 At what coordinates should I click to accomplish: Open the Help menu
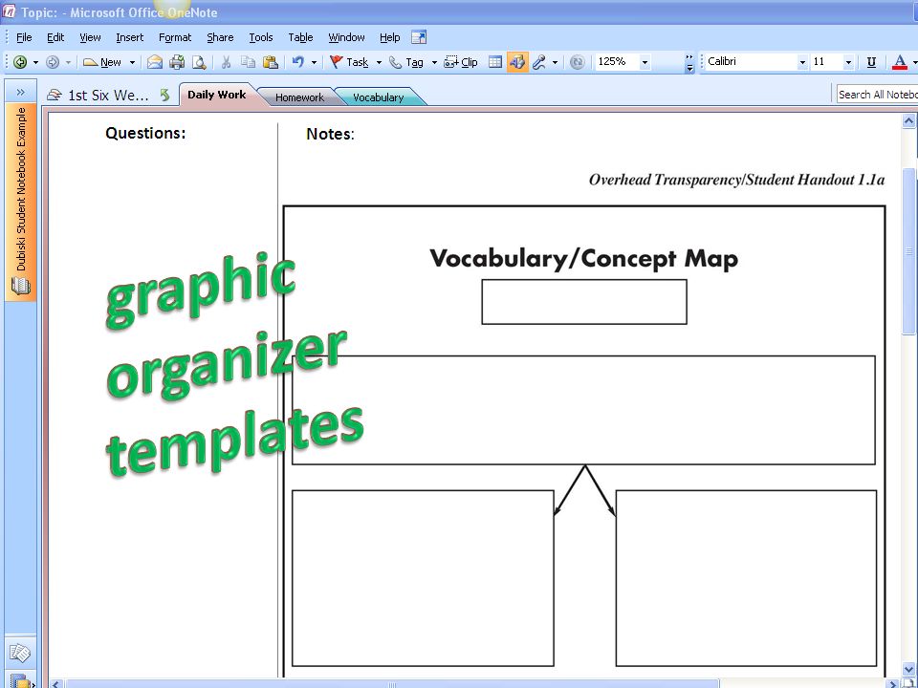coord(389,37)
